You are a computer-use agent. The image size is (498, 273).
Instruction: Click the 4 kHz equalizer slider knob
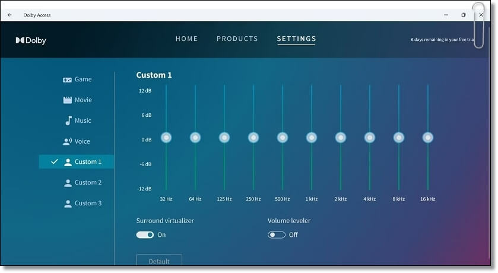(370, 138)
